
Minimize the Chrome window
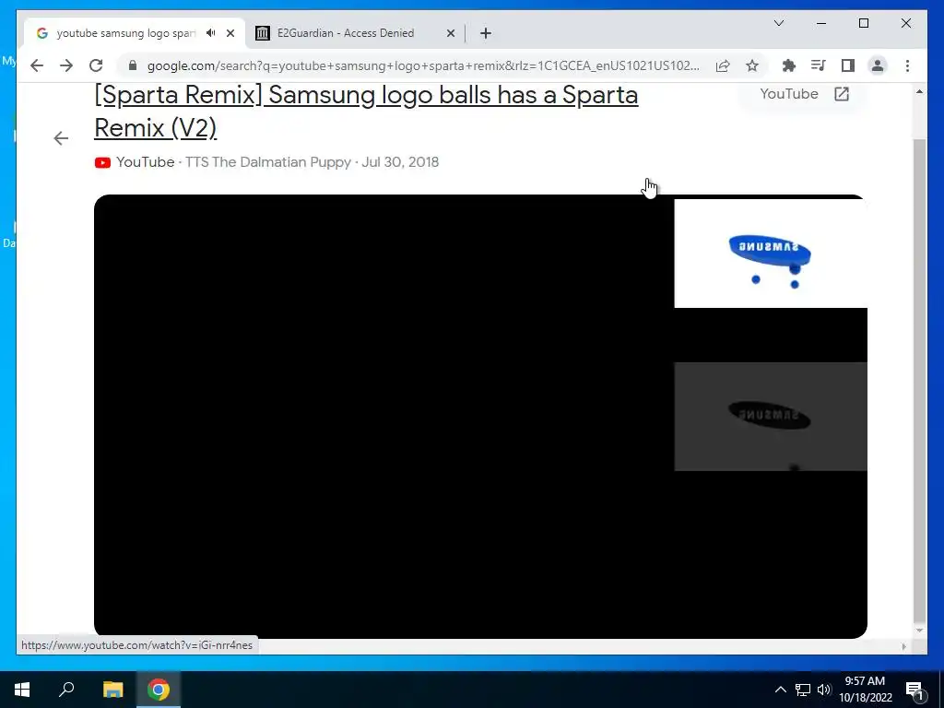(821, 23)
